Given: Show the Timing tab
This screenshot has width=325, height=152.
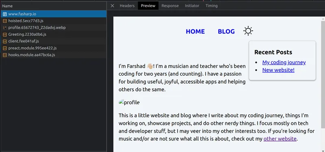Looking at the screenshot, I should pyautogui.click(x=211, y=6).
